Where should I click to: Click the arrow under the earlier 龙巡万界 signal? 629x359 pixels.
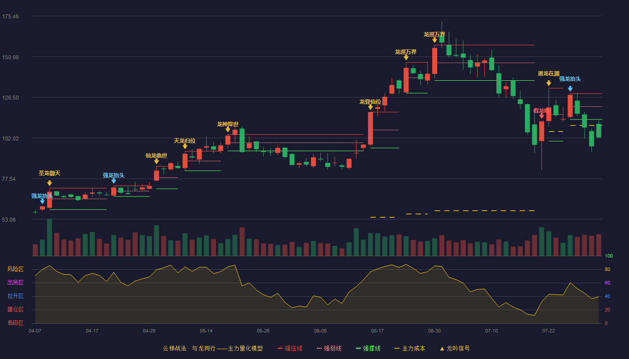click(x=406, y=57)
